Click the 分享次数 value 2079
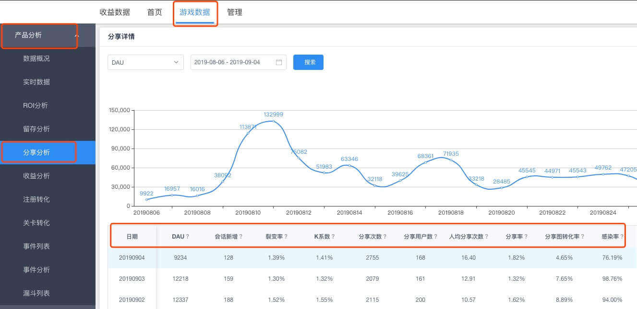Image resolution: width=637 pixels, height=309 pixels. [372, 279]
